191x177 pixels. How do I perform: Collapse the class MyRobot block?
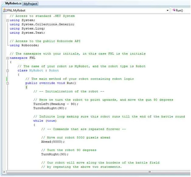point(8,71)
